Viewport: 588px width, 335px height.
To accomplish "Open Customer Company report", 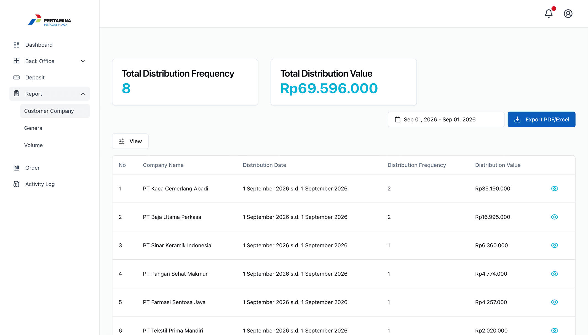I will coord(55,111).
